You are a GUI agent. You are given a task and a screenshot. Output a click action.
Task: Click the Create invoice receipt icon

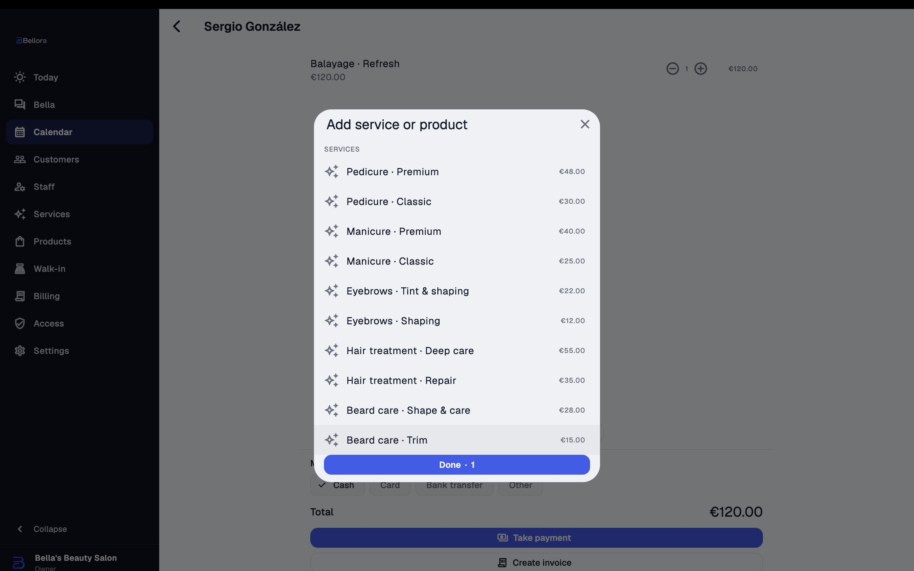point(502,563)
